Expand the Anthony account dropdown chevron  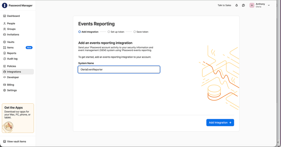(x=269, y=5)
